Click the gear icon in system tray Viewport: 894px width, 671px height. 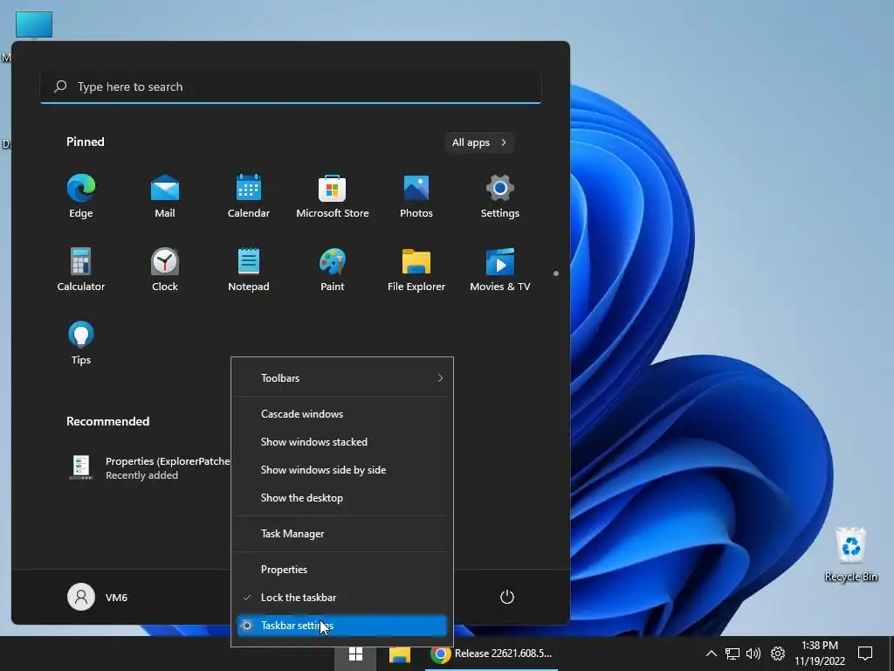click(x=778, y=654)
